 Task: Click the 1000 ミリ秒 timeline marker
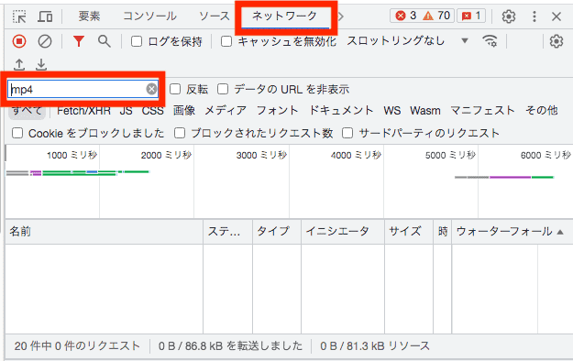click(72, 155)
